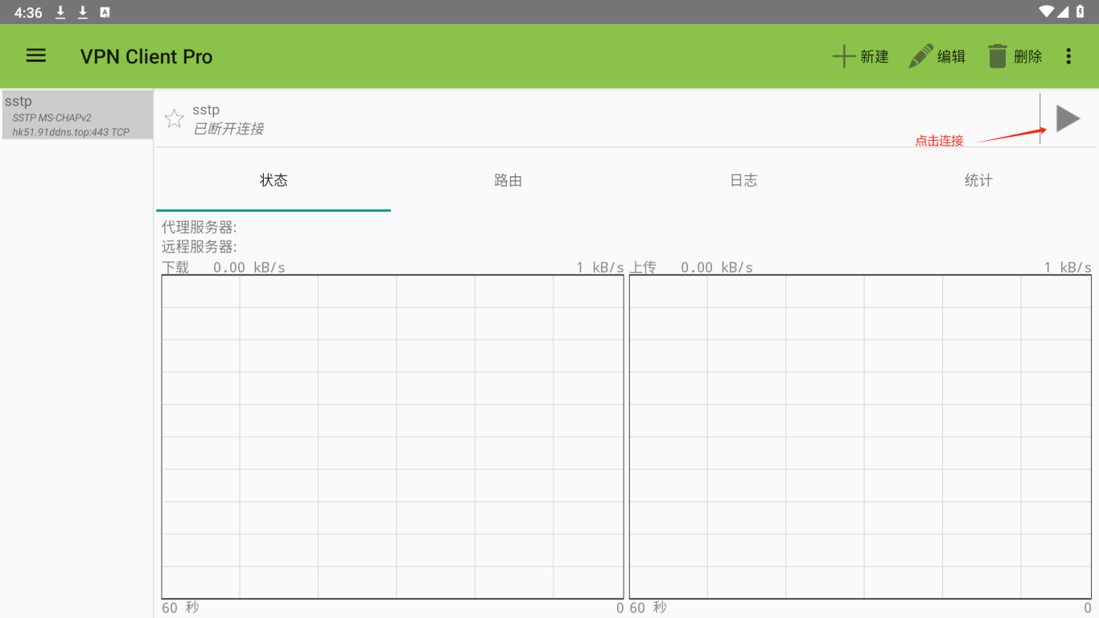Click the 上传 speed graph
1099x618 pixels.
860,437
